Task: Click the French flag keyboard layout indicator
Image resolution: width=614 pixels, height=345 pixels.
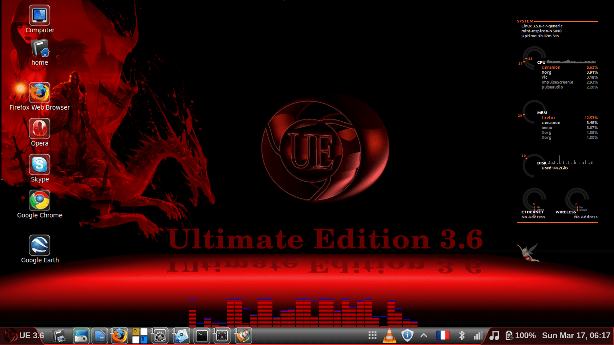Action: click(x=443, y=335)
